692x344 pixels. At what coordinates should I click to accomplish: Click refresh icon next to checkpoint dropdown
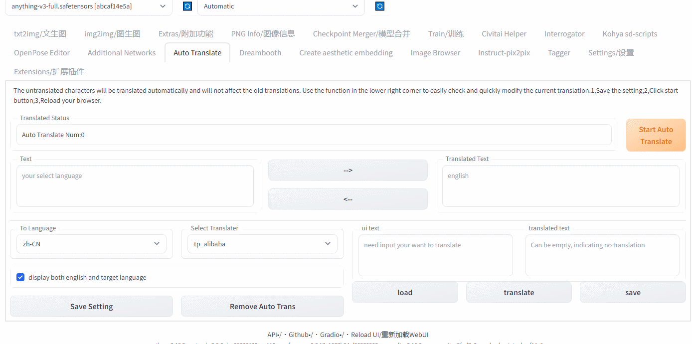coord(187,6)
